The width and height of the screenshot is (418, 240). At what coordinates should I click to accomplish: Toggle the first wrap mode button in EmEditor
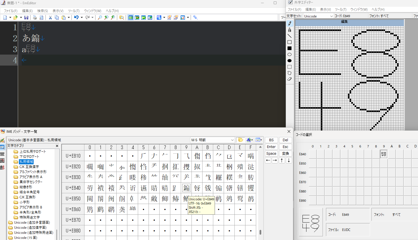(x=130, y=17)
